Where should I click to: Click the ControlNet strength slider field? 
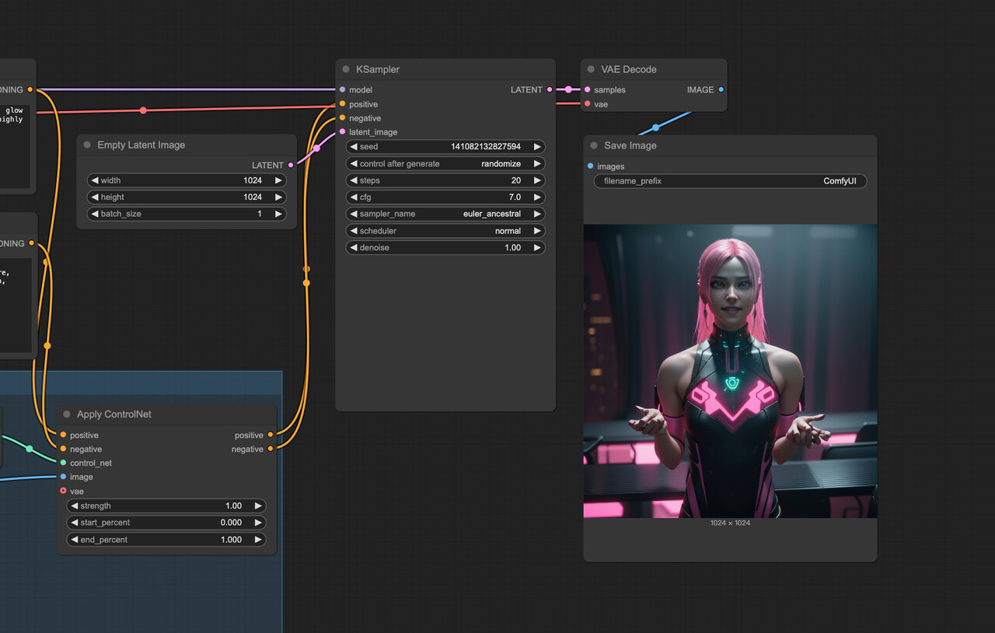166,505
